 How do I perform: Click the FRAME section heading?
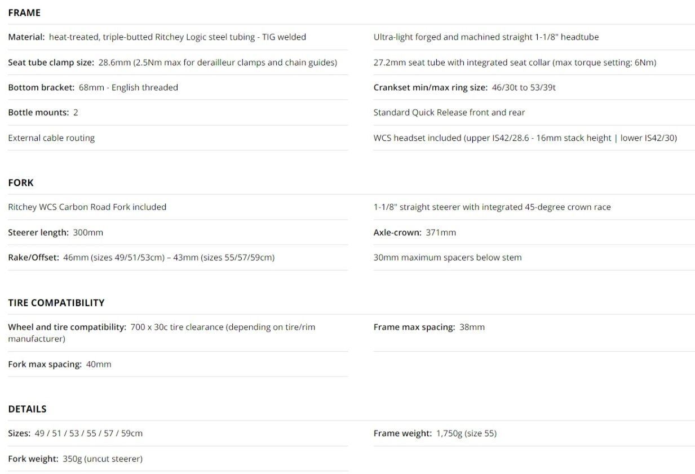24,12
